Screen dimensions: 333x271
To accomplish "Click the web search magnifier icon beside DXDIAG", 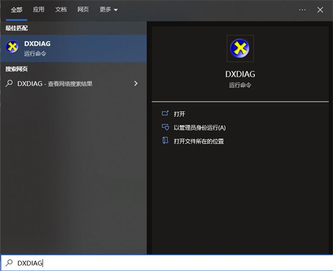I will (9, 84).
